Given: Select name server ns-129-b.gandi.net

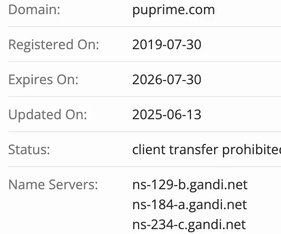Looking at the screenshot, I should (x=190, y=184).
